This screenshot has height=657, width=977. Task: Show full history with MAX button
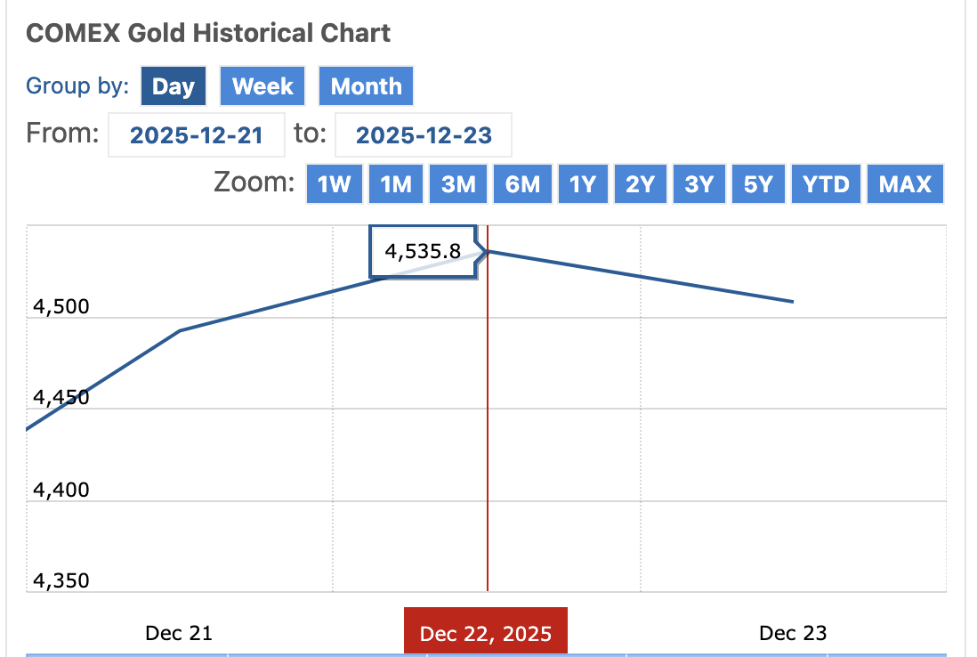905,184
